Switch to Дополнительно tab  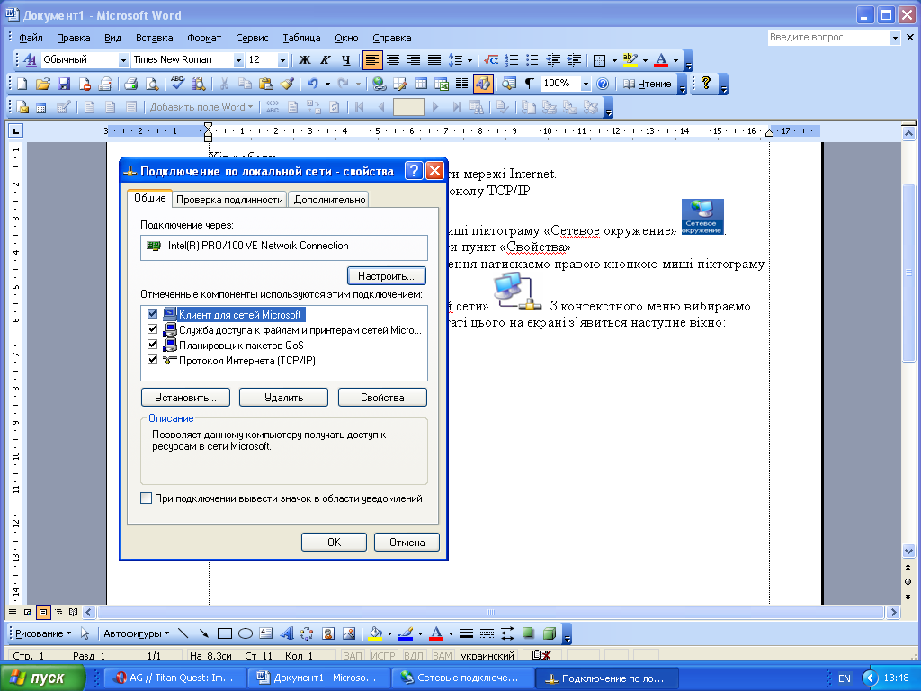[329, 200]
